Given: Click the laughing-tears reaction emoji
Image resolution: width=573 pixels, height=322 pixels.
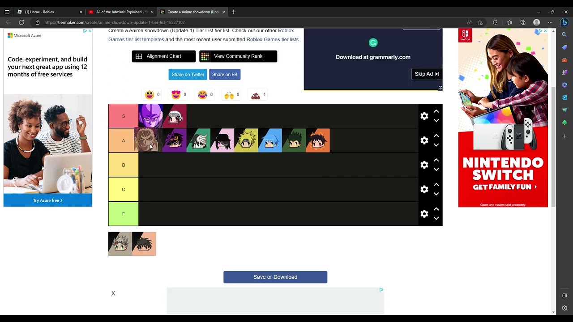Looking at the screenshot, I should tap(202, 95).
